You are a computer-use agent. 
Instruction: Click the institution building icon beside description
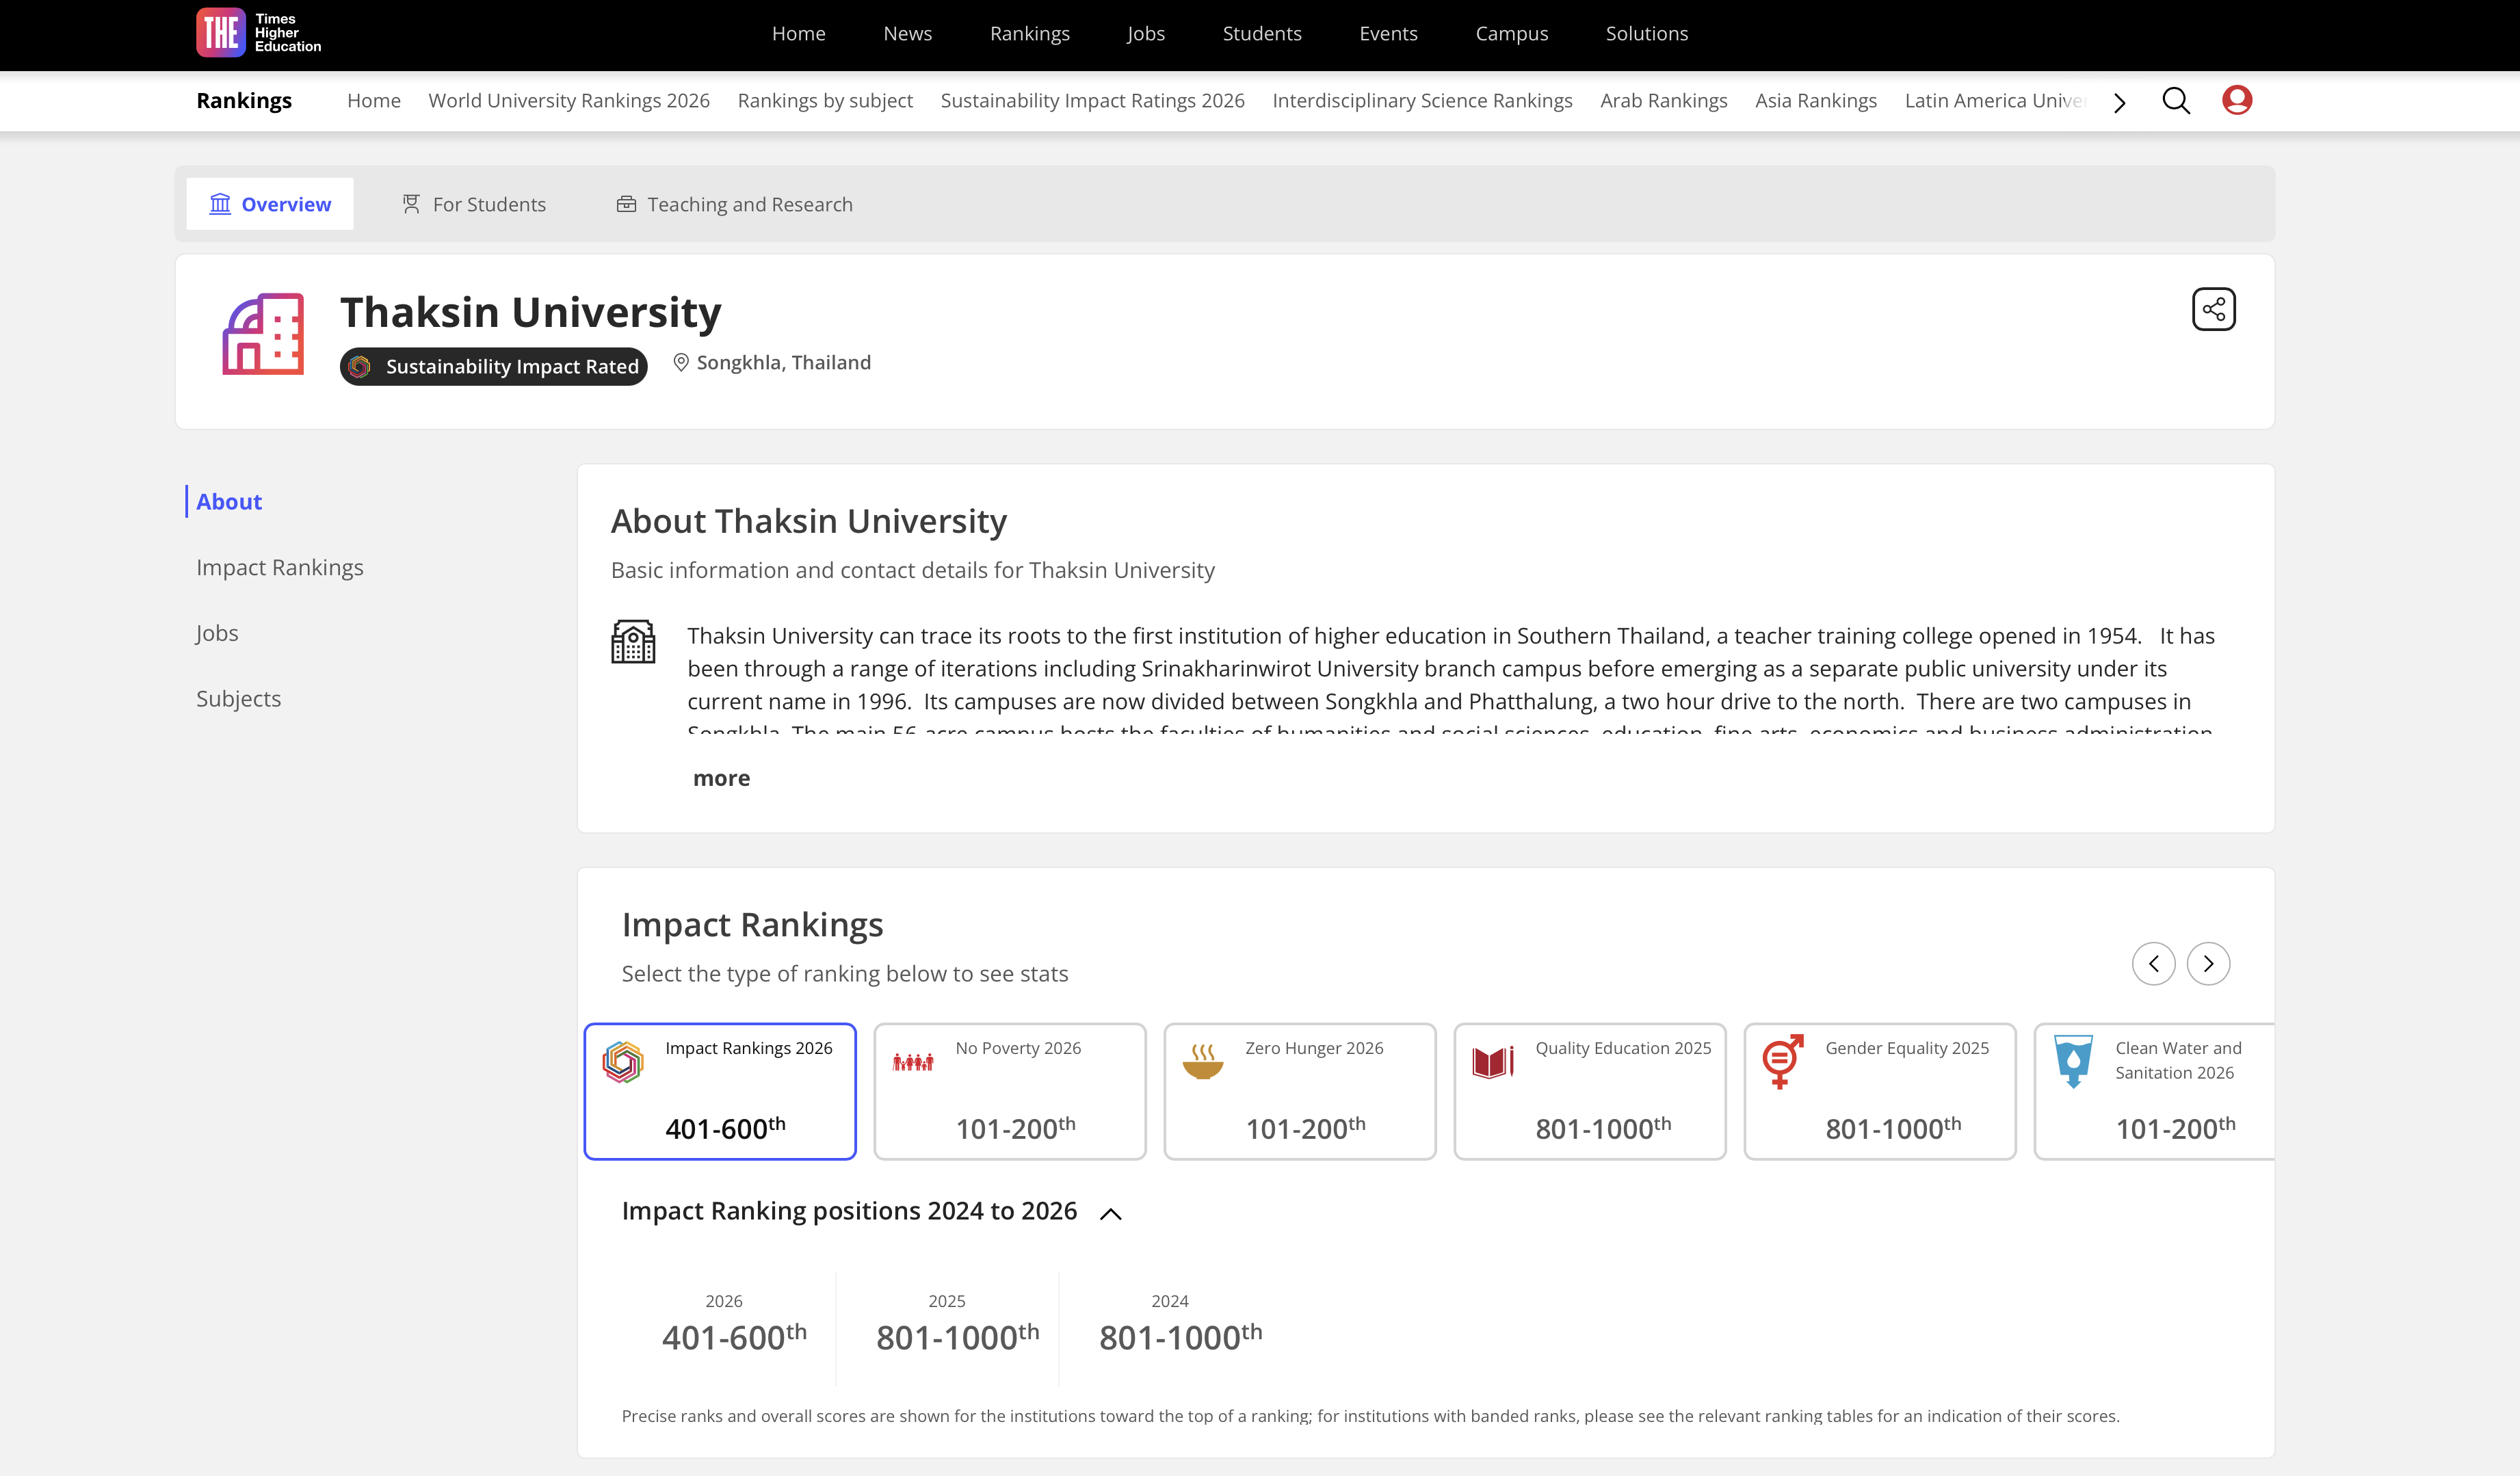pos(633,642)
